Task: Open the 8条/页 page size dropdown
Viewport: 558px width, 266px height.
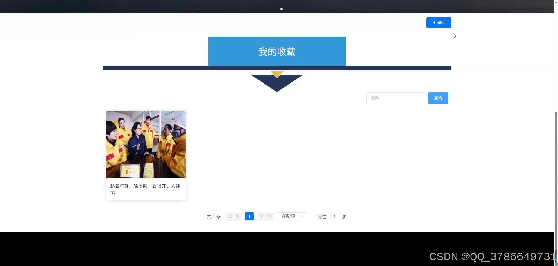Action: [291, 216]
